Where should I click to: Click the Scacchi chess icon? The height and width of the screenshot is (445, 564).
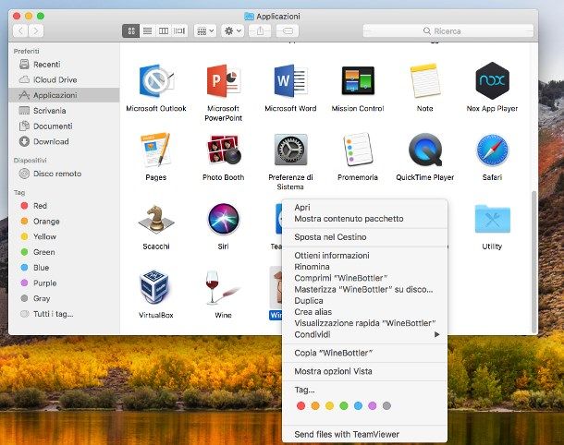156,219
